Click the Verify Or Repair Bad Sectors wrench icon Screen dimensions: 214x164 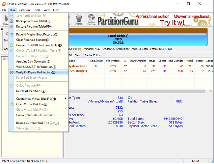point(12,72)
